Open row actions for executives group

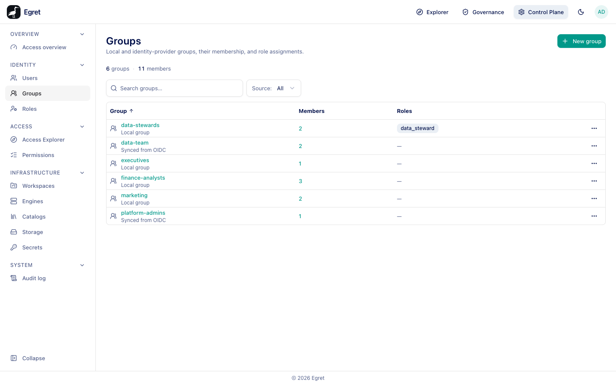[594, 163]
